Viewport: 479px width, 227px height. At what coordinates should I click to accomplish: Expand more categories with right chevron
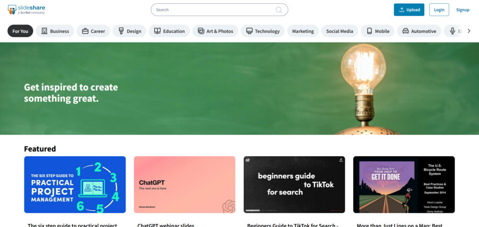pos(469,31)
